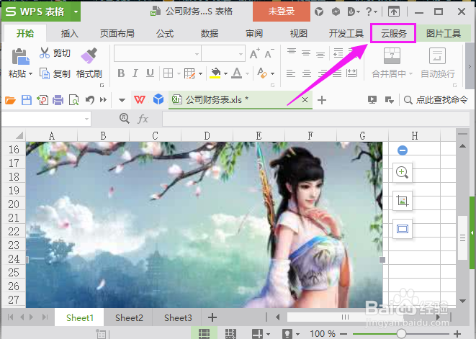Image resolution: width=476 pixels, height=339 pixels.
Task: Open the font size dropdown
Action: click(241, 54)
